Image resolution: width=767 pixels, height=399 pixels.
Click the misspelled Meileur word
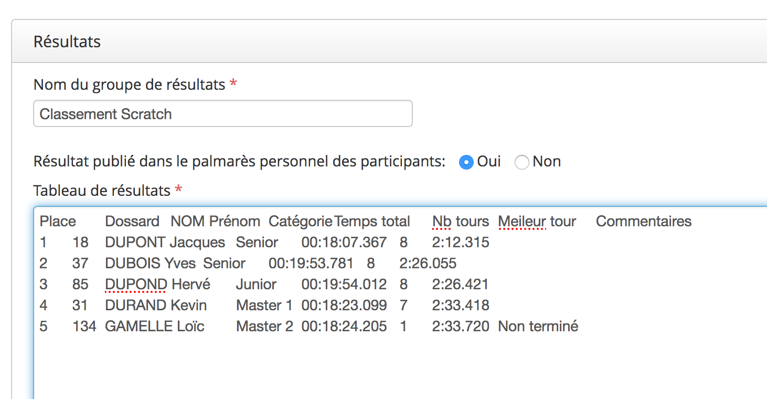522,222
